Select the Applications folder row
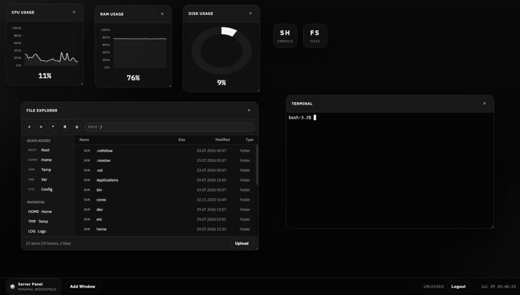Image resolution: width=520 pixels, height=295 pixels. tap(166, 180)
